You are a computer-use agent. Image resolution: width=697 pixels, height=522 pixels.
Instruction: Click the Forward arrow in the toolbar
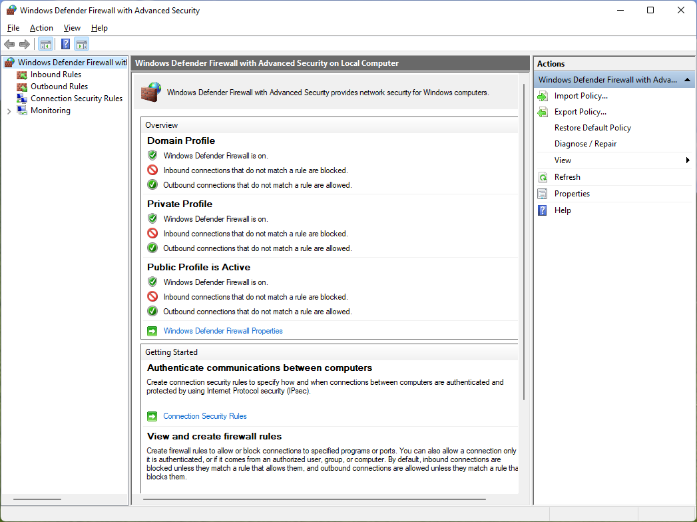tap(25, 44)
